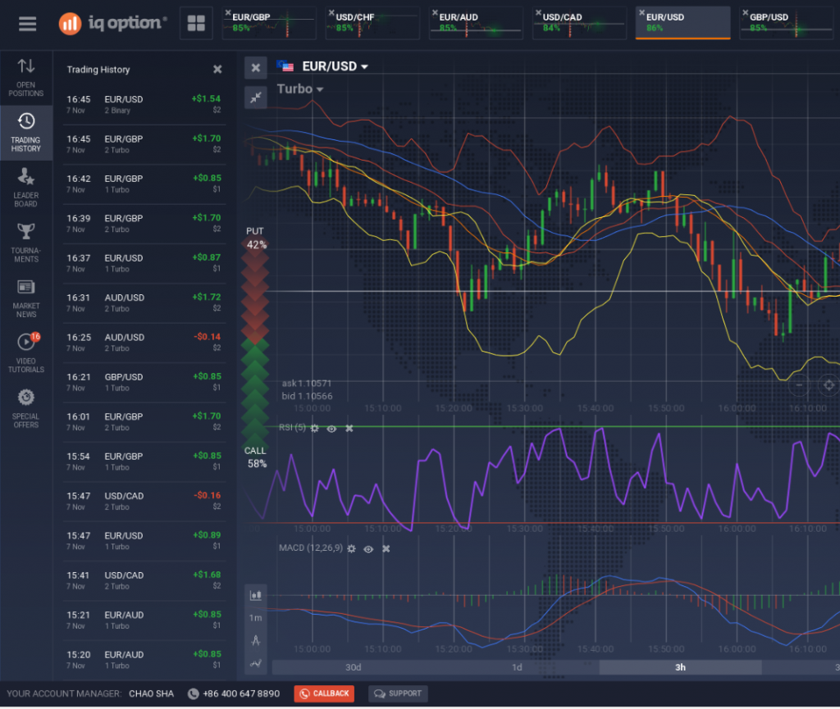The width and height of the screenshot is (840, 709).
Task: Switch to the EUR/GBP asset tab
Action: click(x=268, y=23)
